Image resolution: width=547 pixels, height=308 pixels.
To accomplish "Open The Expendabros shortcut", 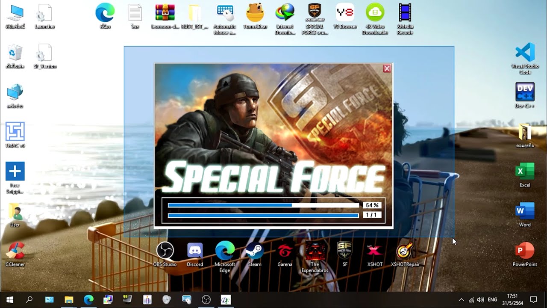I will point(315,257).
